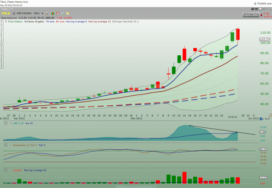Click the green and red bar chart-style icon
This screenshot has height=188, width=272.
53,13
